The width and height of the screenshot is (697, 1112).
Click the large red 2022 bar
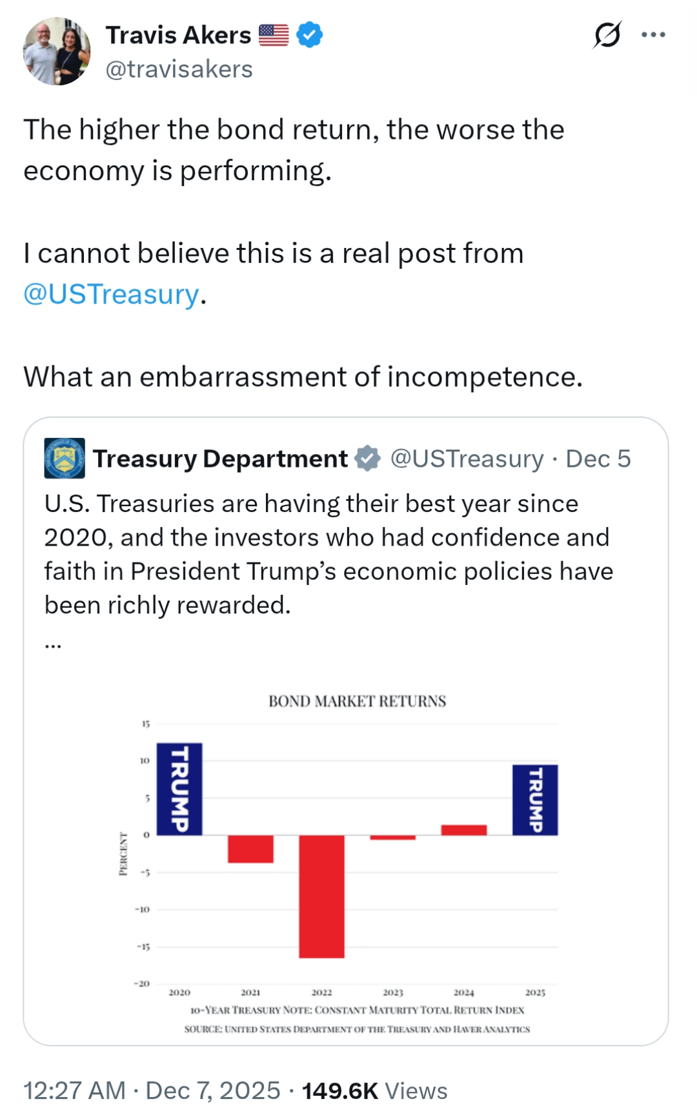[x=321, y=896]
